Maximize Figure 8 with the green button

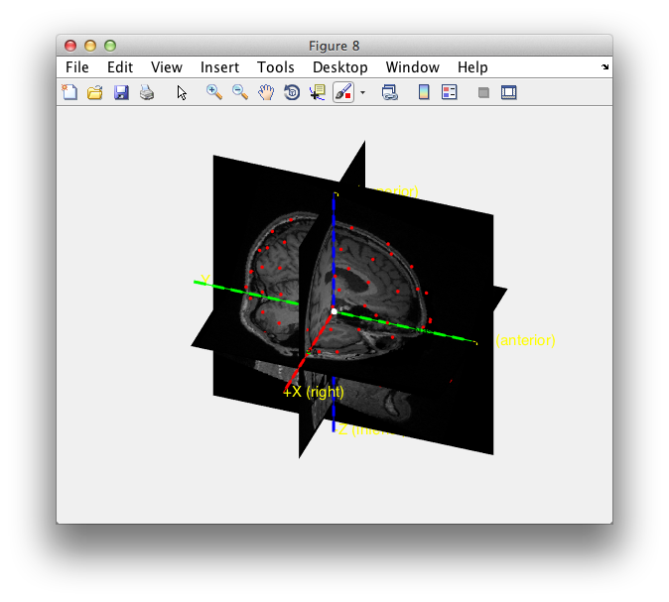(x=110, y=46)
